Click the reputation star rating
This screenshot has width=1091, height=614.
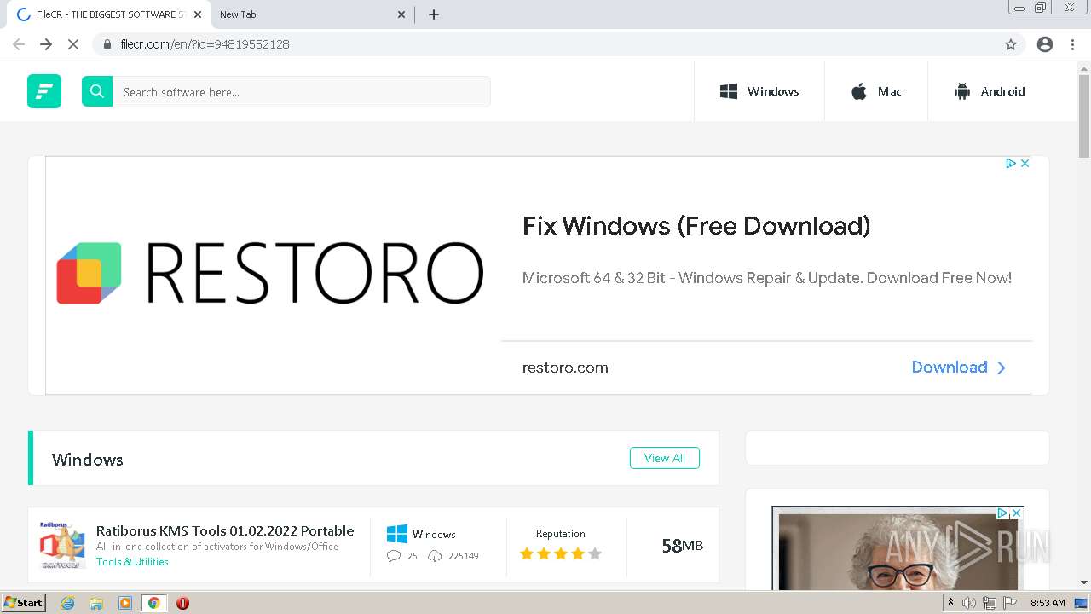(561, 554)
